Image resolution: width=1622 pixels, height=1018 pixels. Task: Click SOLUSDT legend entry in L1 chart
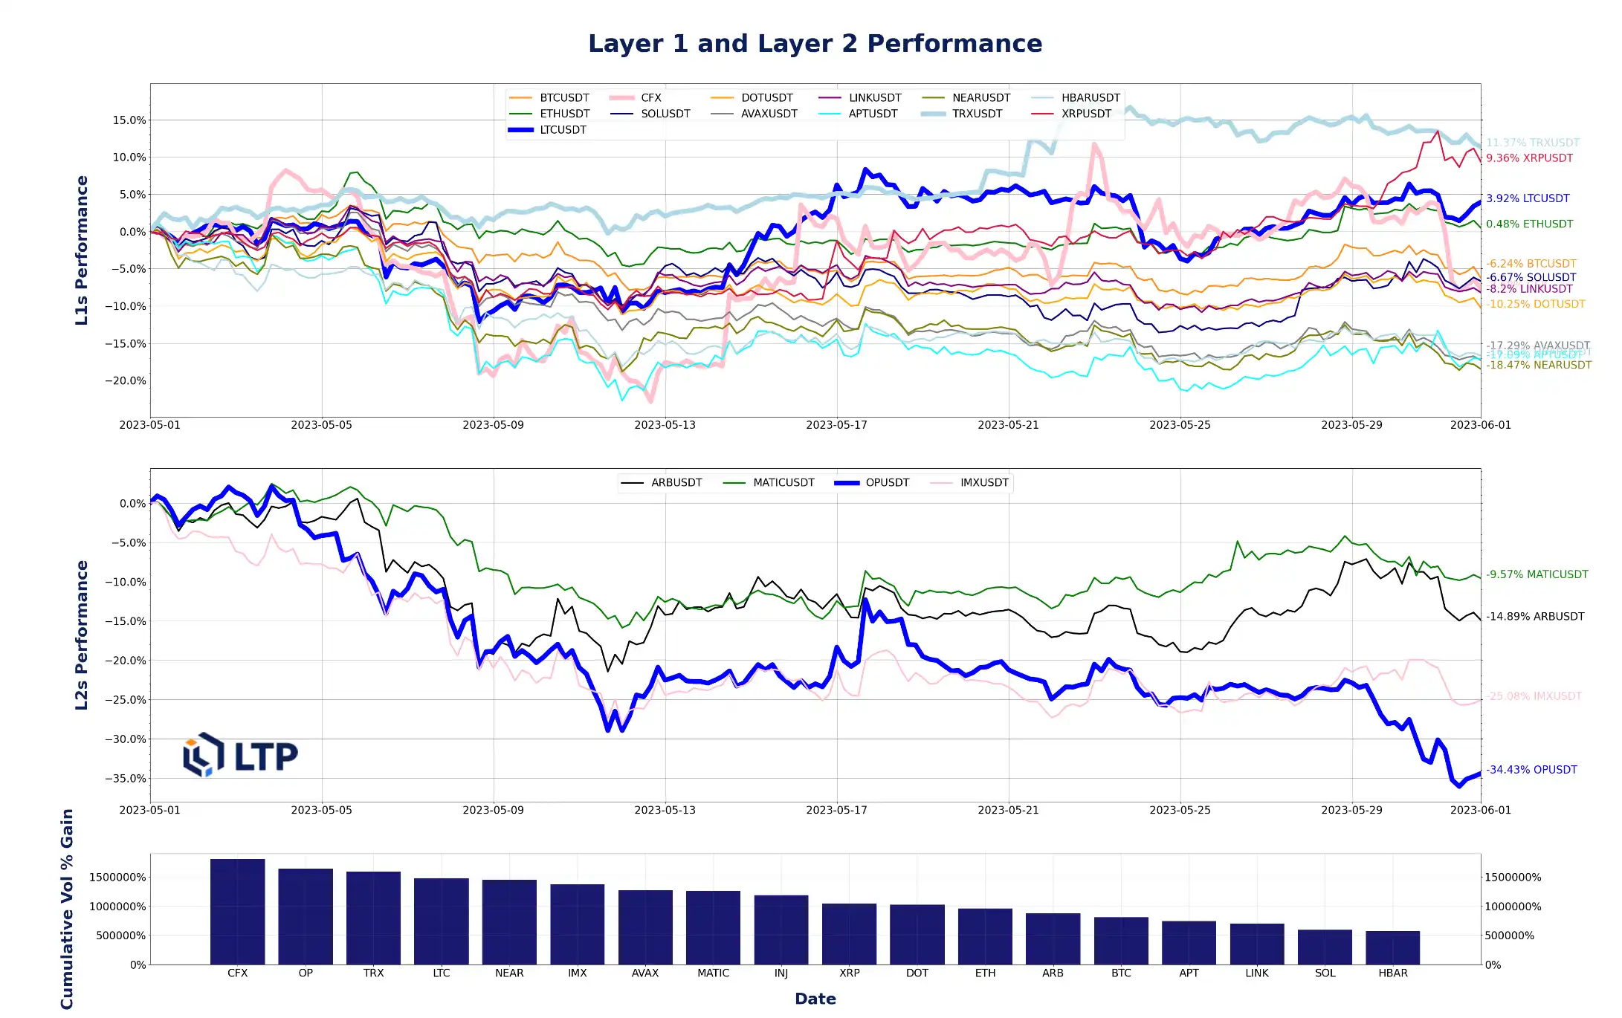(650, 114)
